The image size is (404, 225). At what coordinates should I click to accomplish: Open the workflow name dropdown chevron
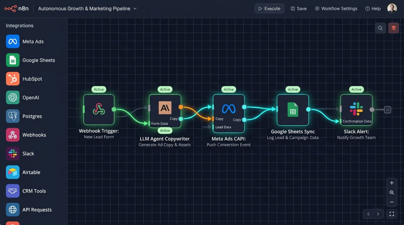point(135,8)
